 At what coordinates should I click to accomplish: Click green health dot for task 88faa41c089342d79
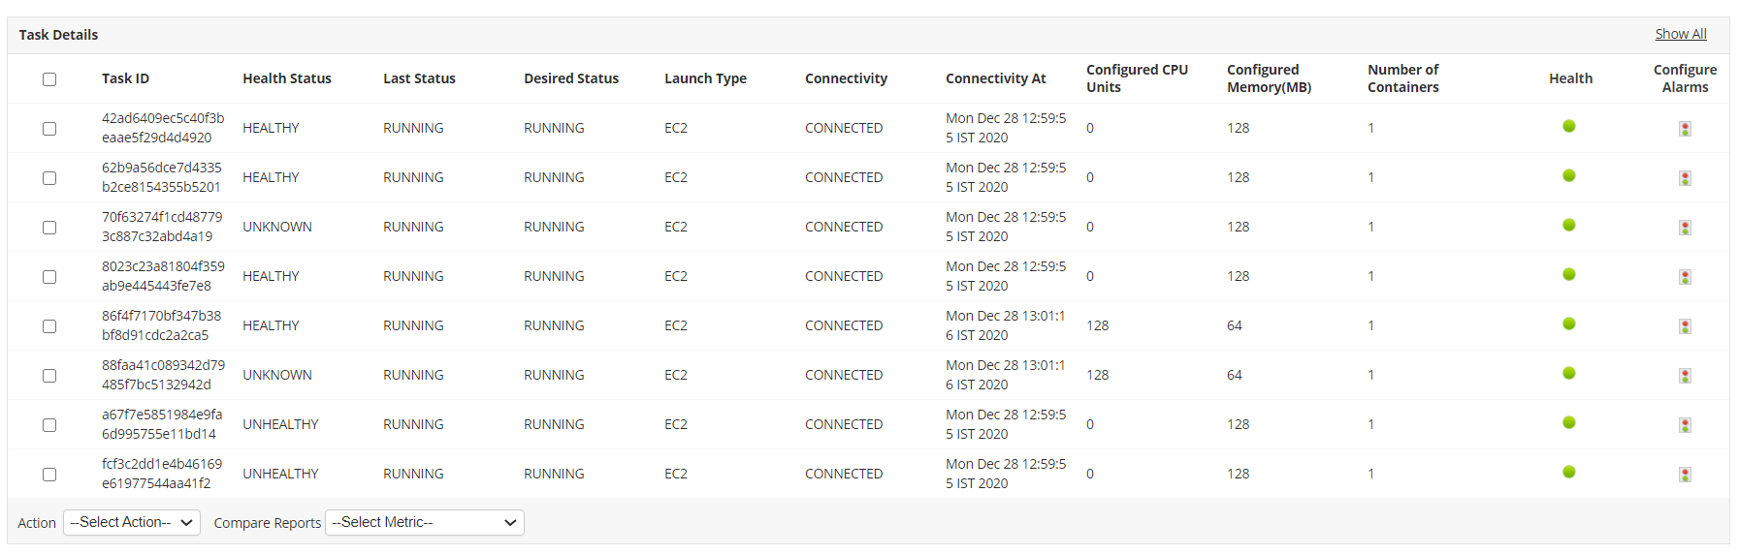(x=1568, y=374)
